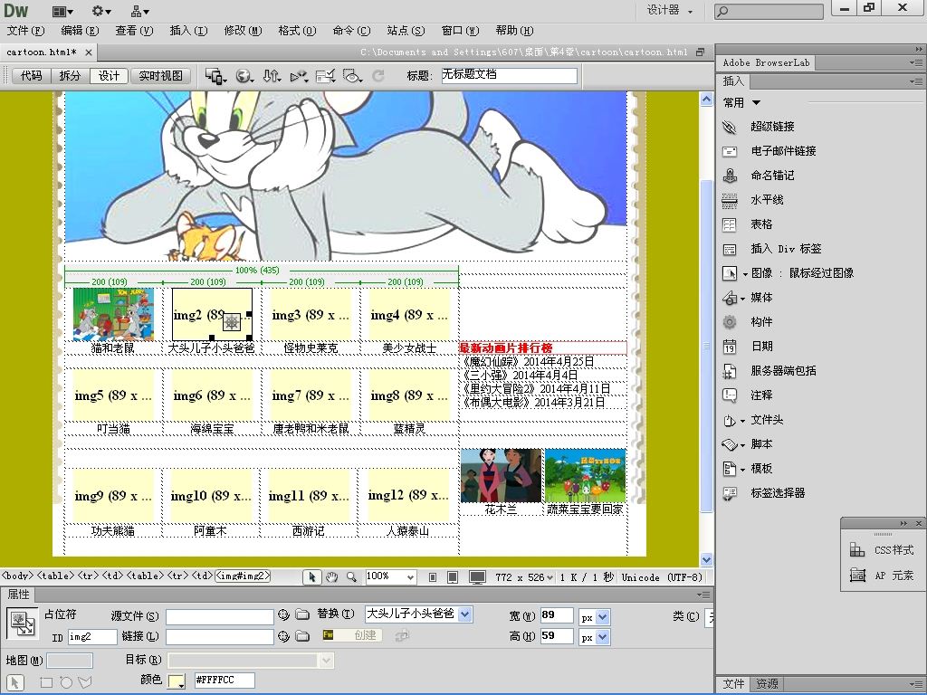Viewport: 927px width, 695px height.
Task: Toggle Live View (实时视图)
Action: click(x=161, y=76)
